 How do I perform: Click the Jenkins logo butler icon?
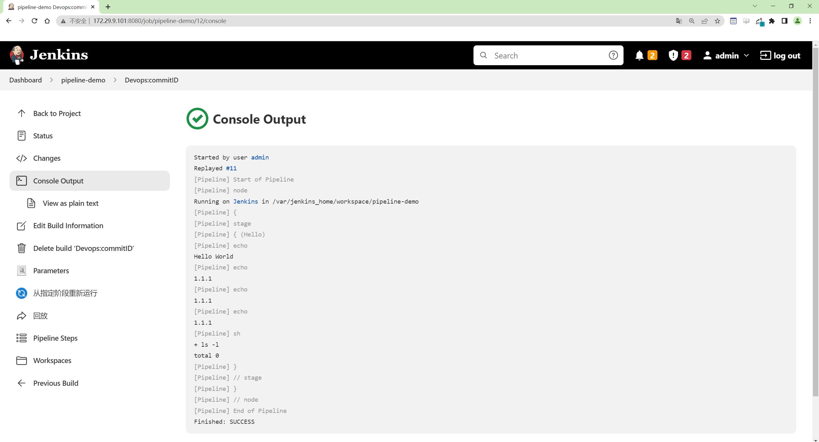pos(17,55)
